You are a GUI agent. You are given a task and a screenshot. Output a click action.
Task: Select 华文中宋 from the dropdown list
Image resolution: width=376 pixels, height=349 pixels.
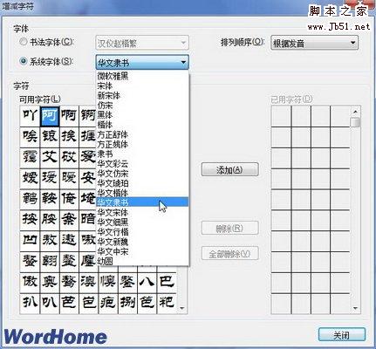pos(142,251)
